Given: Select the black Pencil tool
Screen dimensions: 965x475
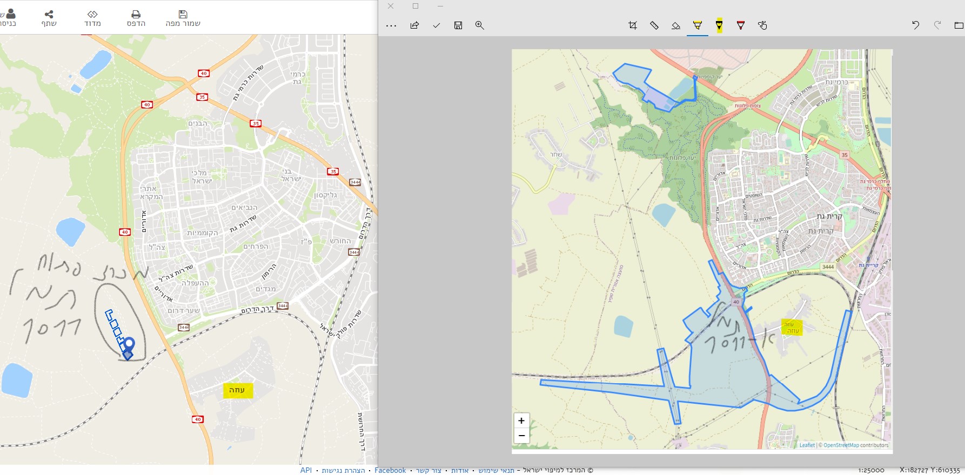Looking at the screenshot, I should point(719,25).
